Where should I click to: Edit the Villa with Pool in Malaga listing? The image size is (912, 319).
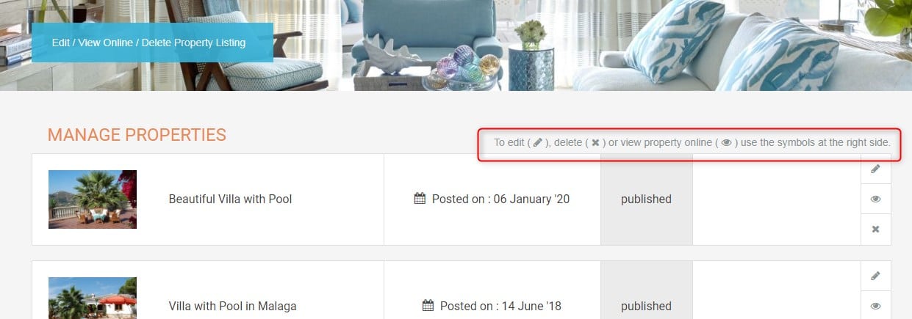[875, 276]
